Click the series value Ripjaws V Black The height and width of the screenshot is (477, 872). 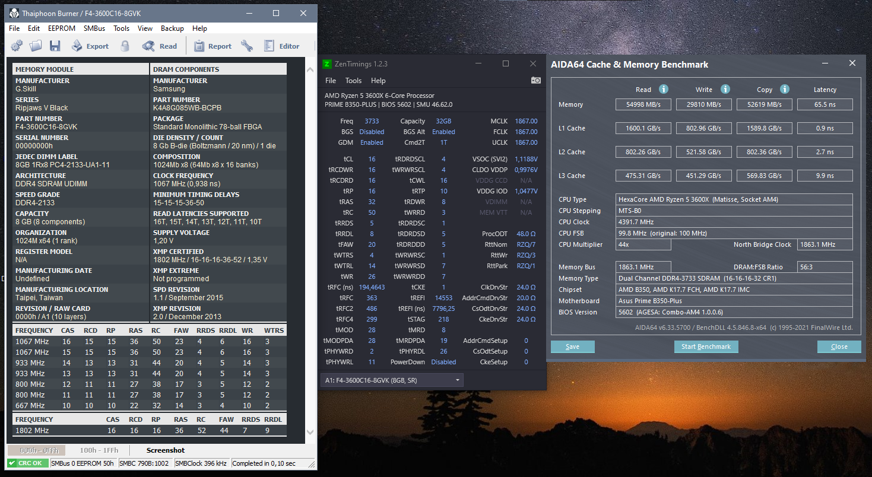click(x=42, y=108)
